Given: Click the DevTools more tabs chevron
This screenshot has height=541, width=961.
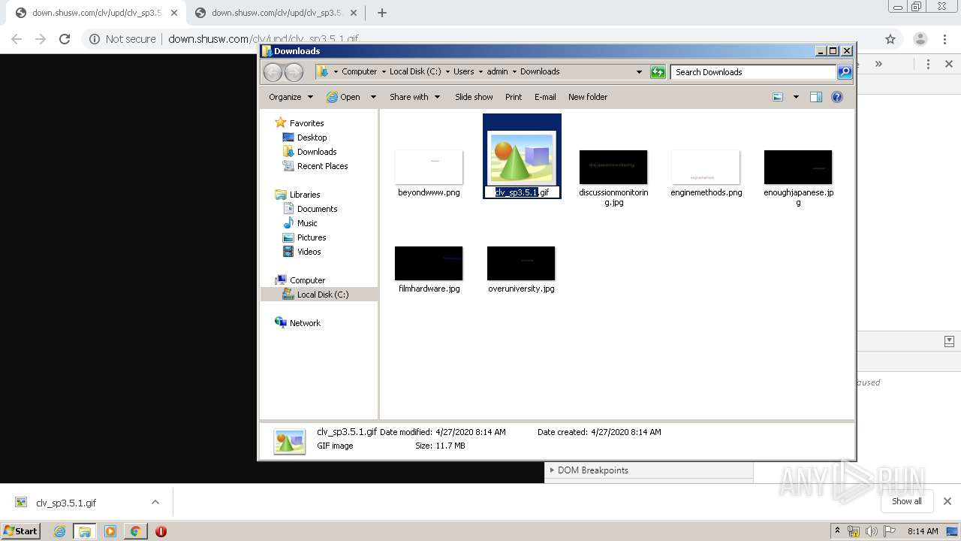Looking at the screenshot, I should [878, 64].
